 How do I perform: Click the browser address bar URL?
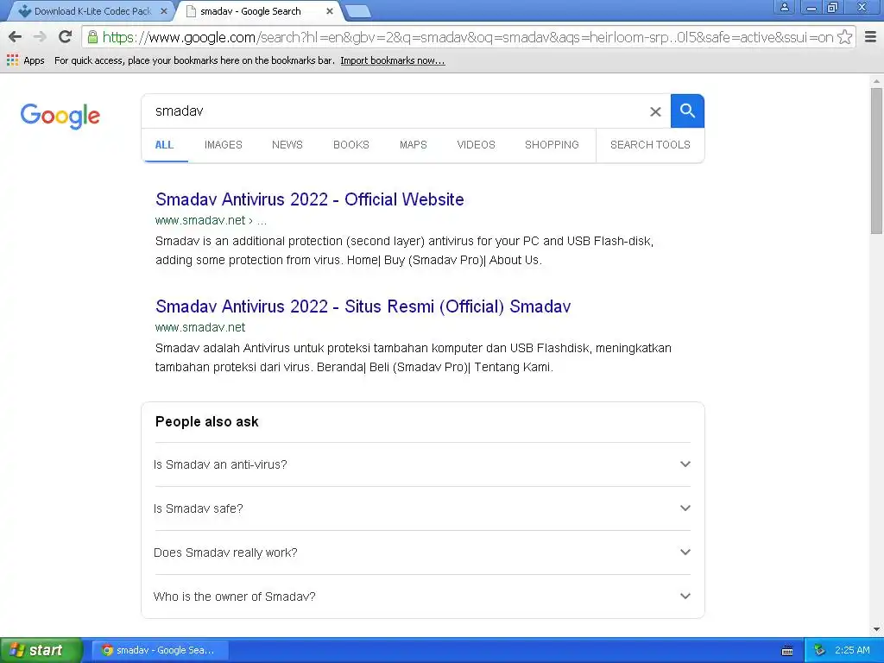click(x=468, y=37)
